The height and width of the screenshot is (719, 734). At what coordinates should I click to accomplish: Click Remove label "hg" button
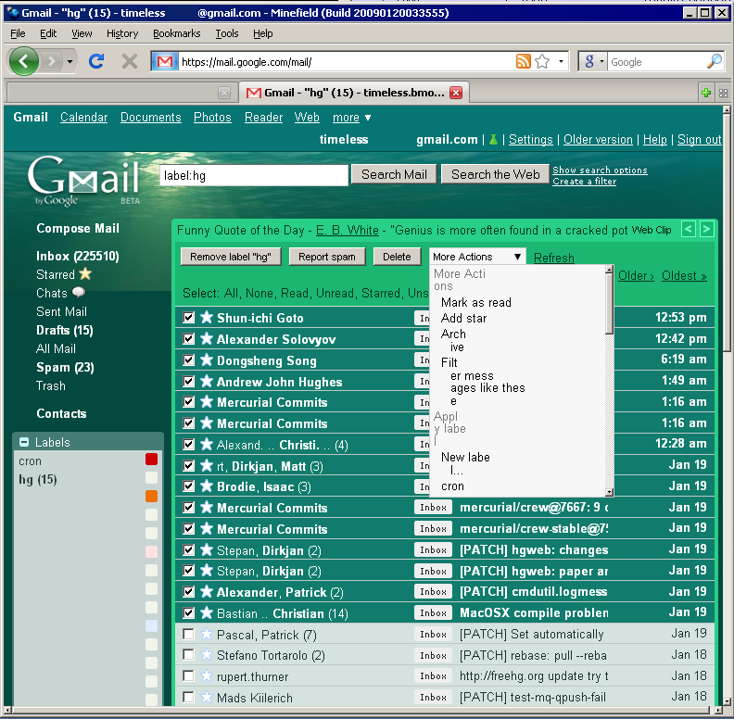(x=231, y=257)
